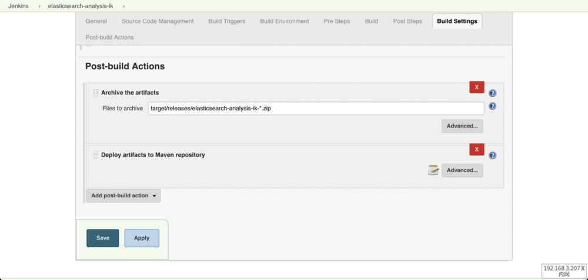588x280 pixels.
Task: Jump to Post-build Actions tab
Action: click(109, 38)
